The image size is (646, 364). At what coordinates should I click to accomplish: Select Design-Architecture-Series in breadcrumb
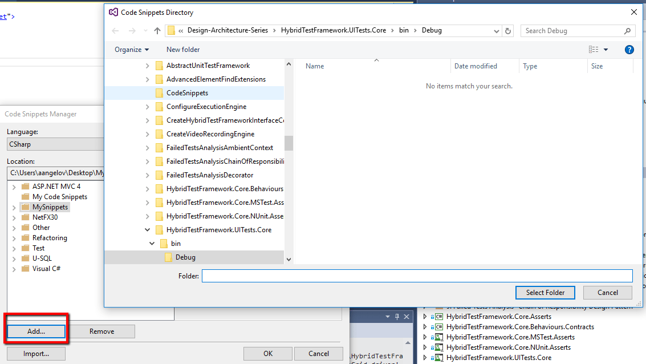coord(227,30)
